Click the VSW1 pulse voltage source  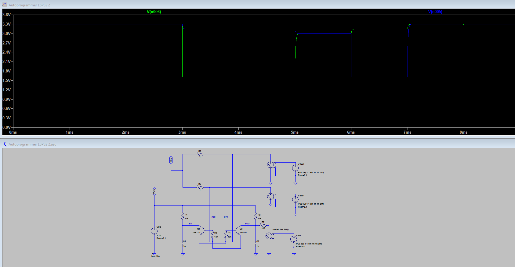[295, 199]
